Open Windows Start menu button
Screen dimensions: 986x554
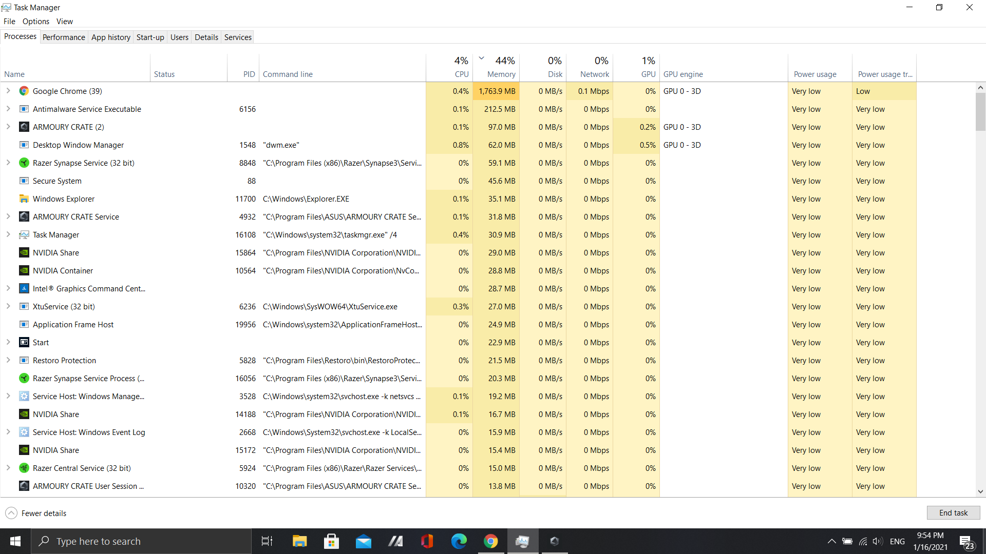click(x=15, y=541)
